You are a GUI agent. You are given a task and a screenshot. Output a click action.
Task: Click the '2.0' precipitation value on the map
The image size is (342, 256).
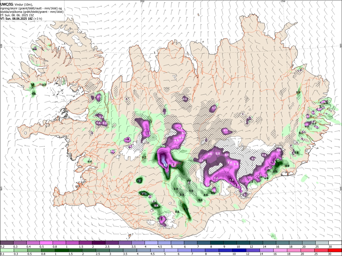click(173, 165)
